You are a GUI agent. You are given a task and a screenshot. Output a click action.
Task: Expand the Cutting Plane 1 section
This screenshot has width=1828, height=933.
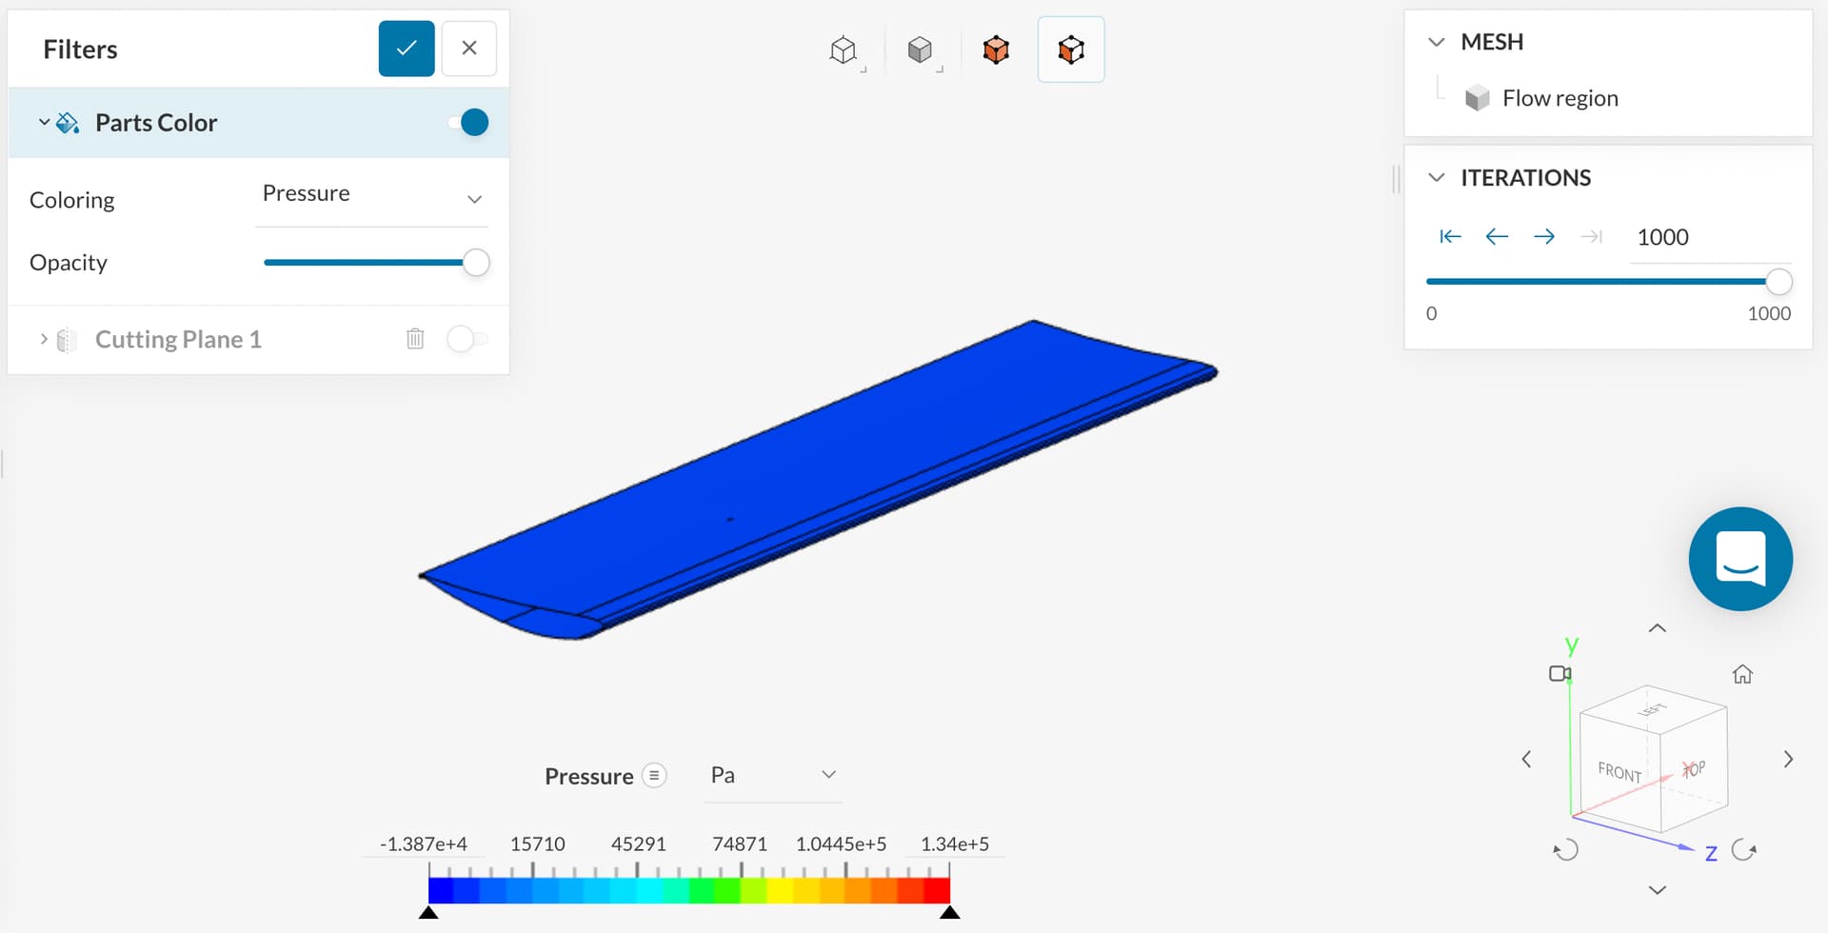44,339
